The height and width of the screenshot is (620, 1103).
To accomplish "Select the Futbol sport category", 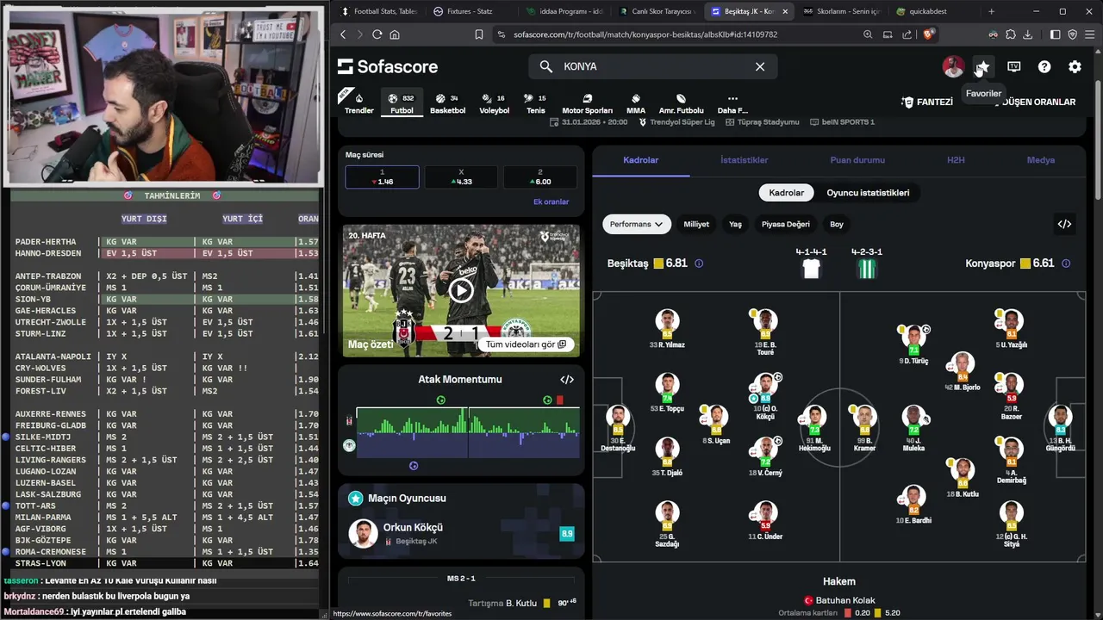I will pos(402,103).
